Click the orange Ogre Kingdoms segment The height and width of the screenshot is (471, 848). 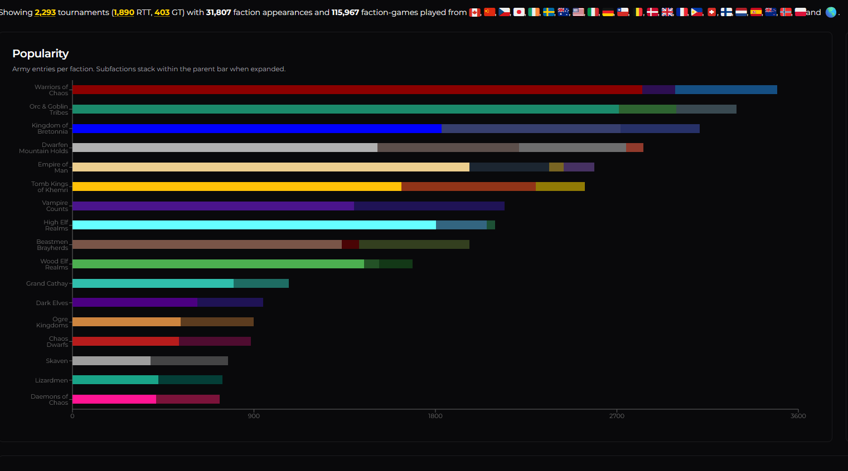pos(127,322)
